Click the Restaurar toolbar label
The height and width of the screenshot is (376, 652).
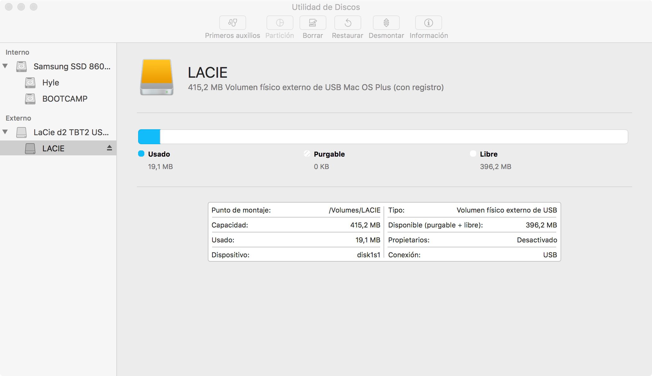point(347,35)
